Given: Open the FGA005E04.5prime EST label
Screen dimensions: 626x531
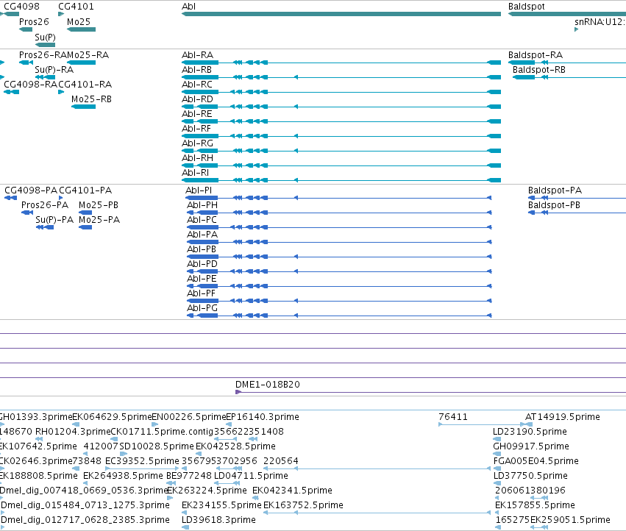Looking at the screenshot, I should click(x=536, y=461).
